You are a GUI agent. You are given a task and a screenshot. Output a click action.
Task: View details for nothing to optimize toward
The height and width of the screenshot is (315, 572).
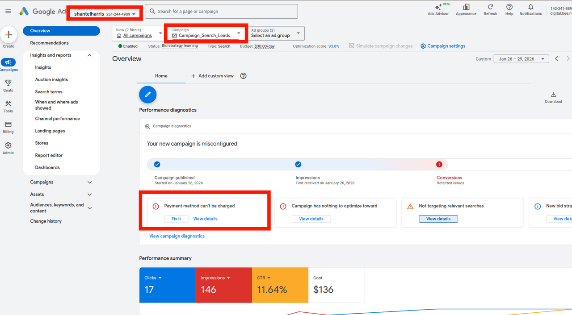point(311,219)
